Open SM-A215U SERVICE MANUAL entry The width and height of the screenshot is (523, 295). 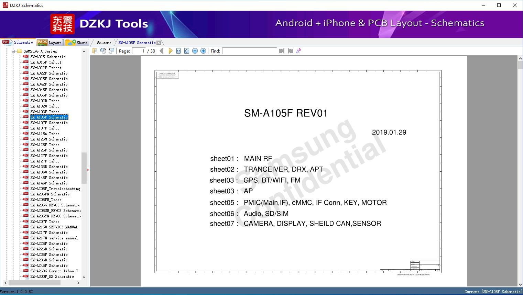[54, 227]
